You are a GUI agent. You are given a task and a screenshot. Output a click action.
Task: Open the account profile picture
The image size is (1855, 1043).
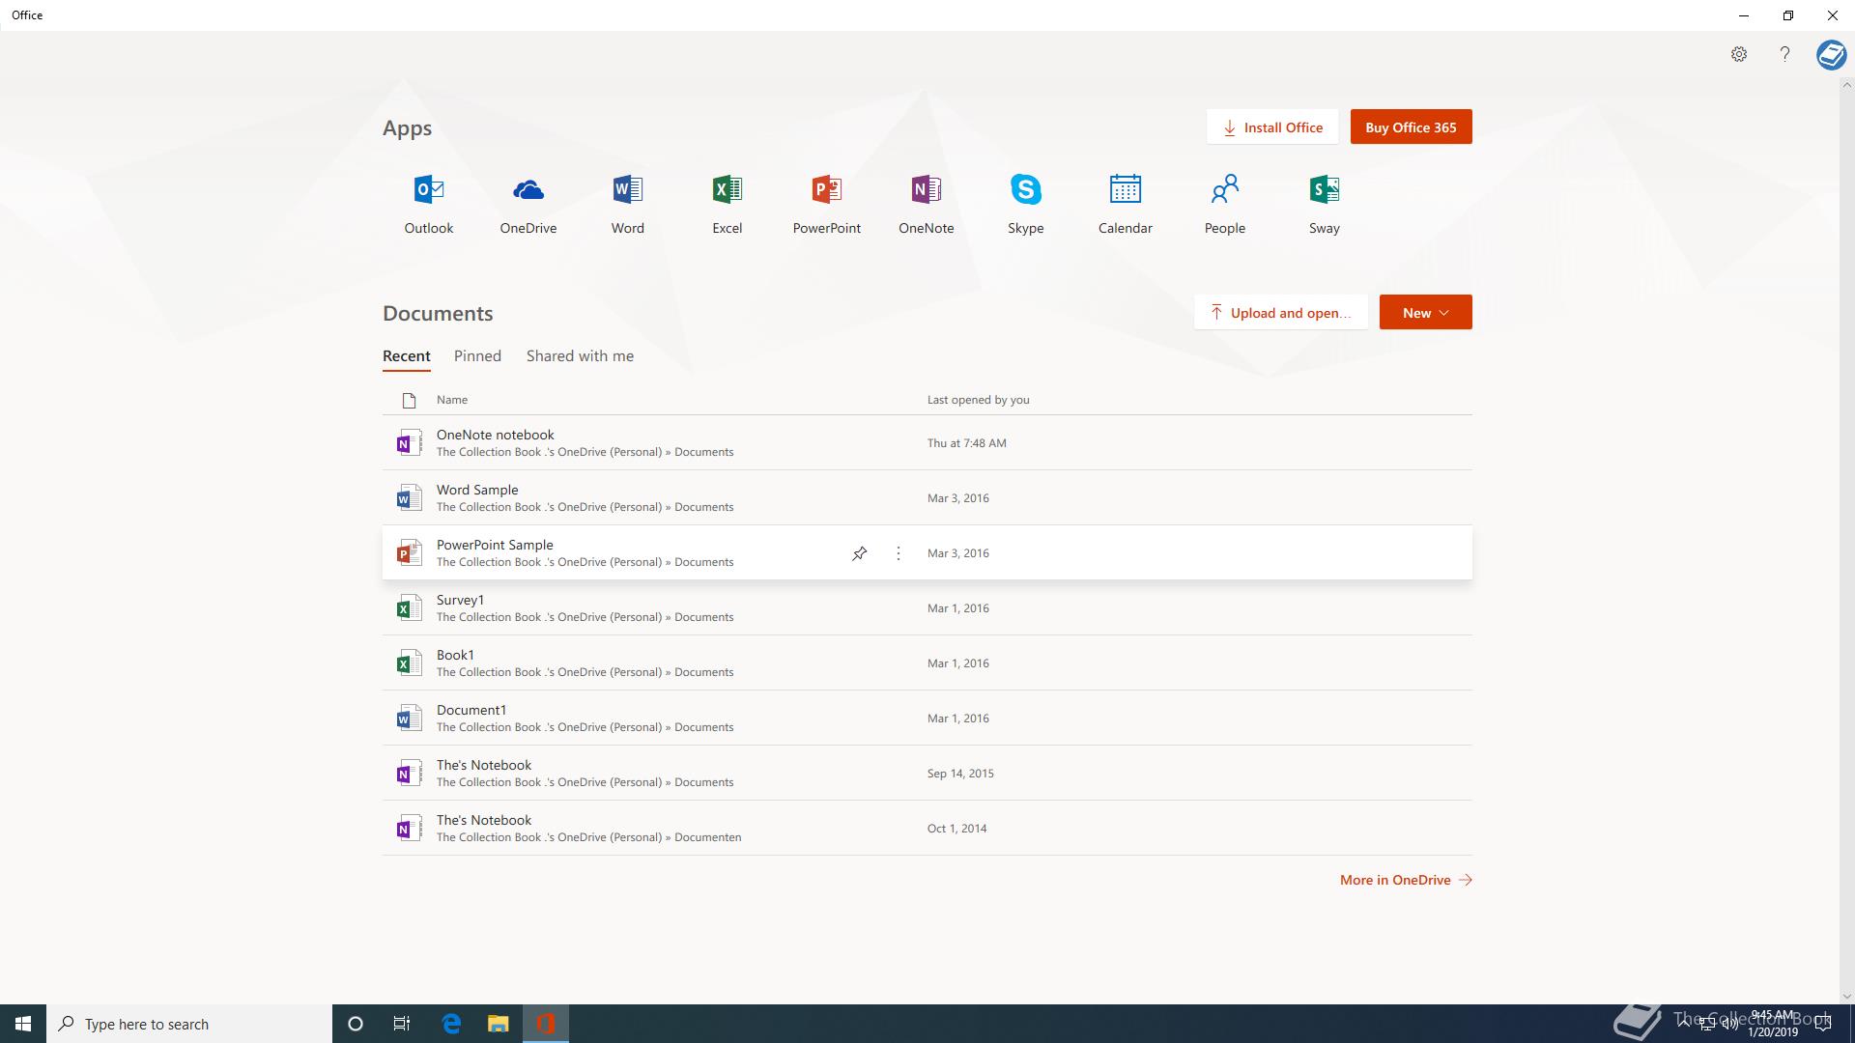tap(1831, 55)
